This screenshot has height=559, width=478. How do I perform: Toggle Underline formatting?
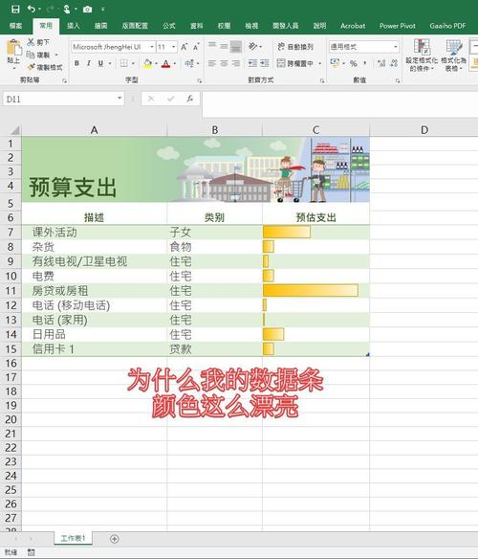100,63
